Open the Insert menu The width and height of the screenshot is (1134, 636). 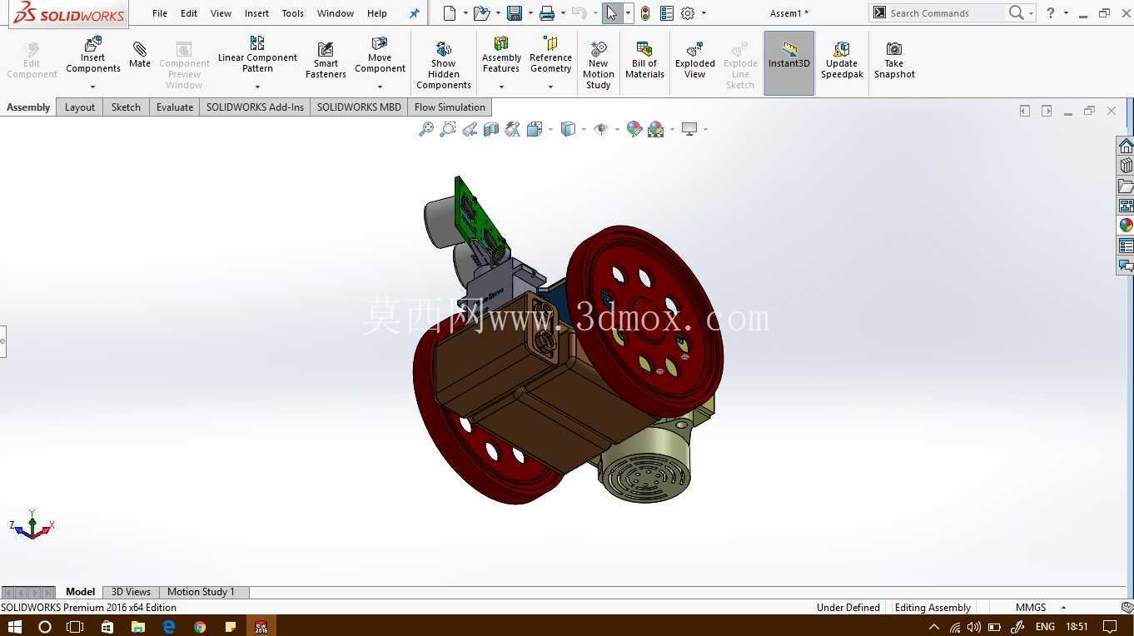(256, 13)
